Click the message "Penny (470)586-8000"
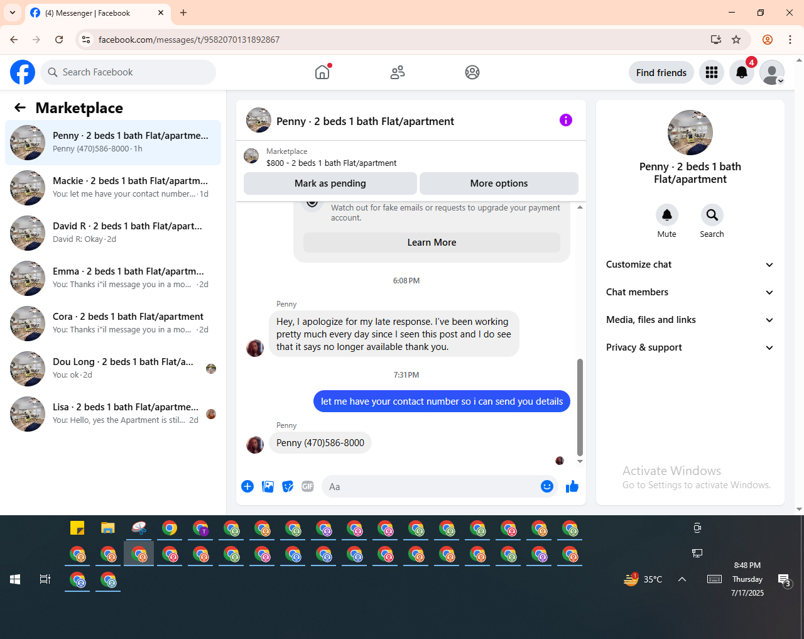804x639 pixels. tap(320, 443)
